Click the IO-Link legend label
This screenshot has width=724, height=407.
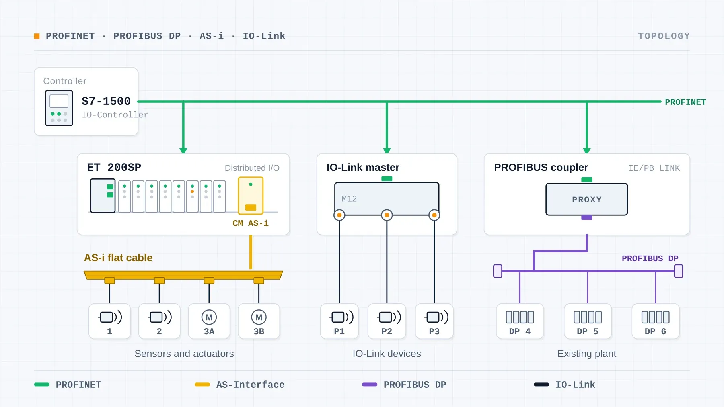(x=575, y=385)
